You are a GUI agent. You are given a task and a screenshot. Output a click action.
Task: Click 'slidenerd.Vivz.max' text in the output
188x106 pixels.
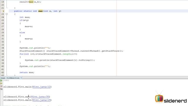click(x=16, y=97)
